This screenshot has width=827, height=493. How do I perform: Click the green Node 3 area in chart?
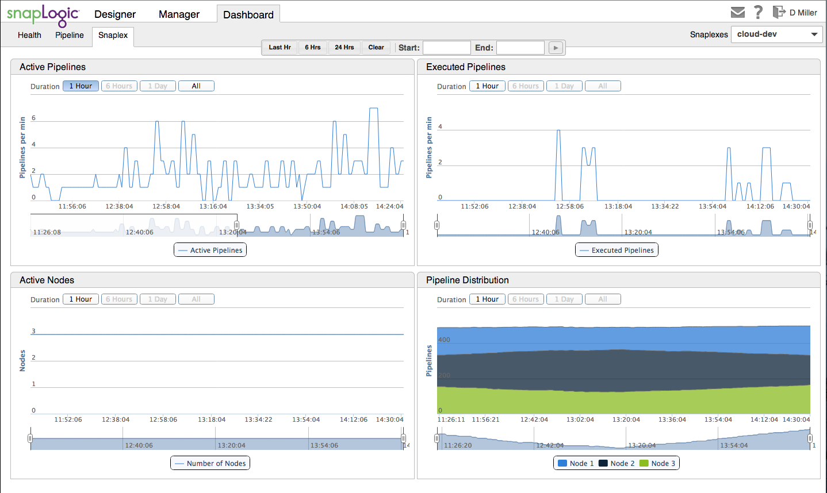point(623,402)
